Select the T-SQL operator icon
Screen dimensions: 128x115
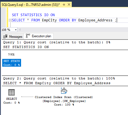(x=11, y=54)
